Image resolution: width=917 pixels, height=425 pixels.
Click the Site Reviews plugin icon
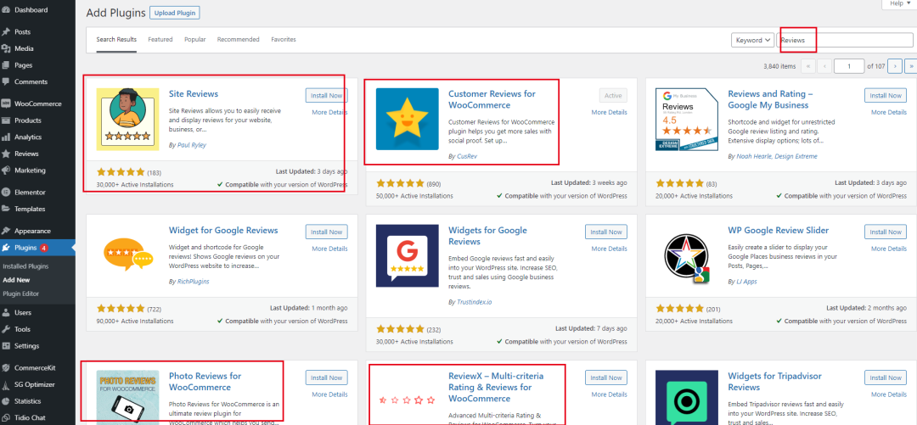pyautogui.click(x=127, y=120)
